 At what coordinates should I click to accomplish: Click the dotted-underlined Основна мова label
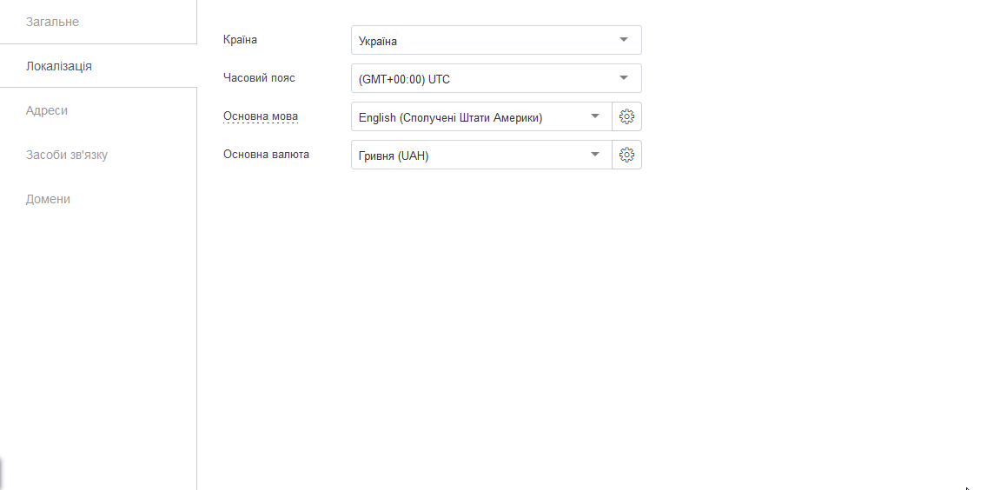pos(261,116)
